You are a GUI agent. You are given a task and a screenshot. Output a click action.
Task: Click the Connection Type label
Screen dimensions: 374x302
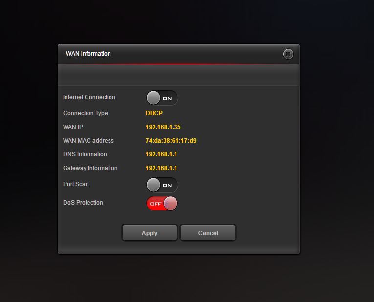pyautogui.click(x=86, y=113)
